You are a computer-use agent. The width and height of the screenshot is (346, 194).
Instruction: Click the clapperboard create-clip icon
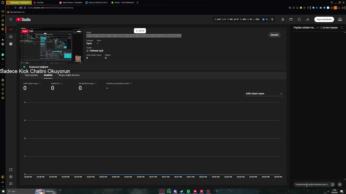coord(291,19)
